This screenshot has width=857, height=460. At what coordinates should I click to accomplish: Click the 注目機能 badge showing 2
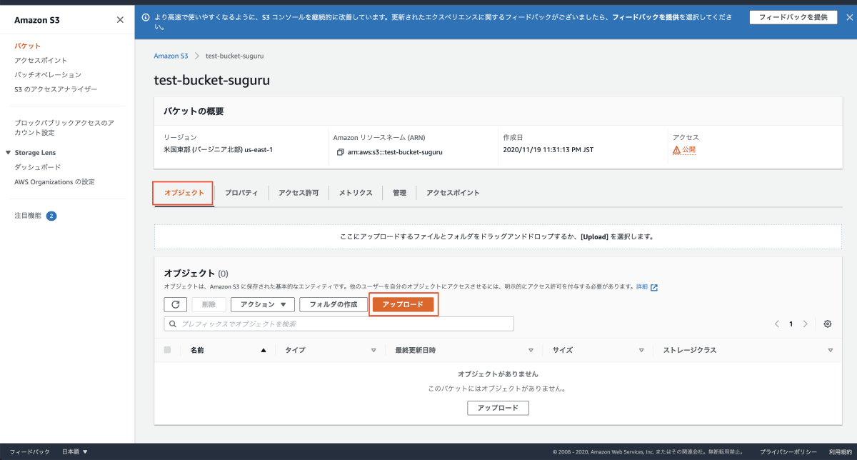tap(51, 215)
